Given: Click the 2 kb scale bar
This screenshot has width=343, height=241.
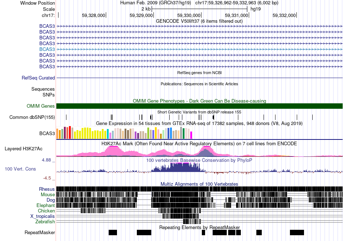Looking at the screenshot, I should tap(199, 9).
